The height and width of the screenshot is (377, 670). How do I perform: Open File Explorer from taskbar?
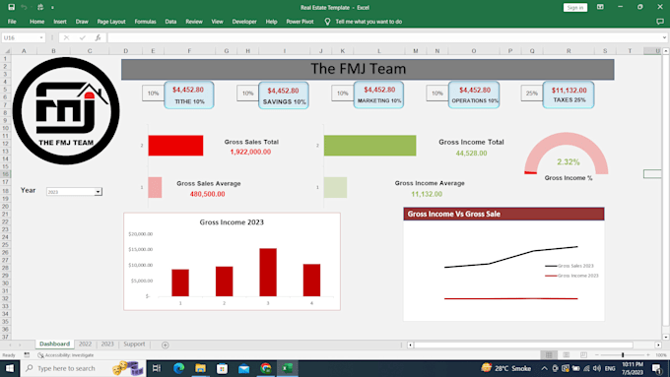point(200,368)
